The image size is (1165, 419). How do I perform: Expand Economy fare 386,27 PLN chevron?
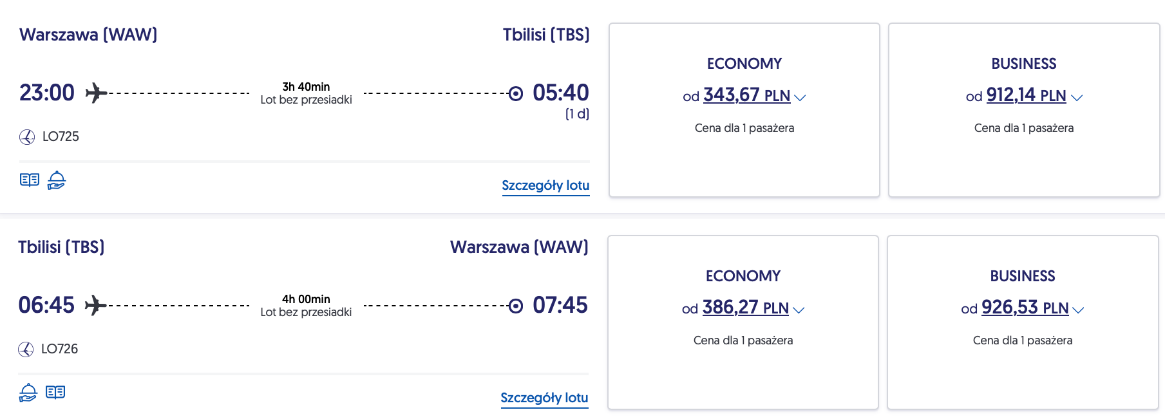pos(799,310)
